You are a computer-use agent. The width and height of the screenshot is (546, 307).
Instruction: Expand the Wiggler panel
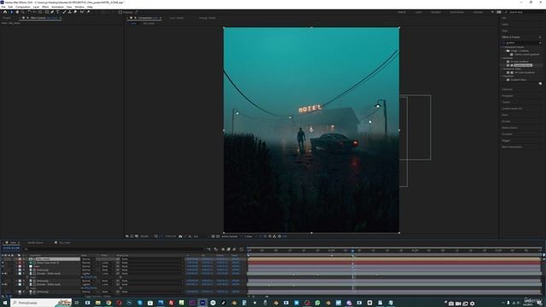coord(506,141)
